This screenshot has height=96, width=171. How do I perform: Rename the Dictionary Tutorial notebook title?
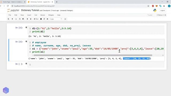(x=30, y=10)
